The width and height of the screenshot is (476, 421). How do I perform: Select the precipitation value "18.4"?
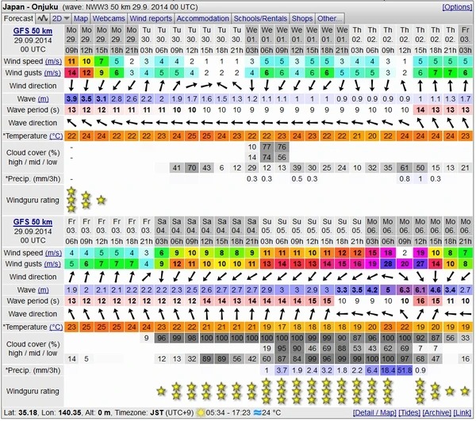coord(388,370)
